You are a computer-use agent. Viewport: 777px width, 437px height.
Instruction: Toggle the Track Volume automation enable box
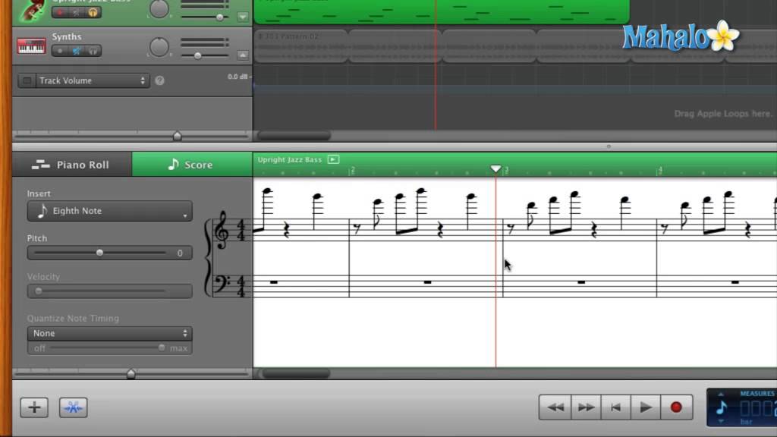[x=27, y=80]
